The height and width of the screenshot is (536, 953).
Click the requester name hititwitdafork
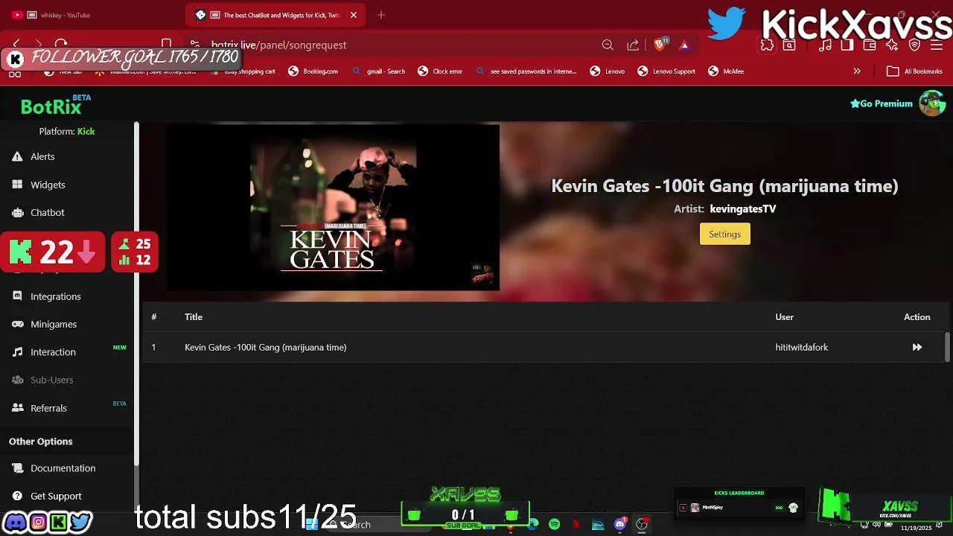pyautogui.click(x=801, y=347)
